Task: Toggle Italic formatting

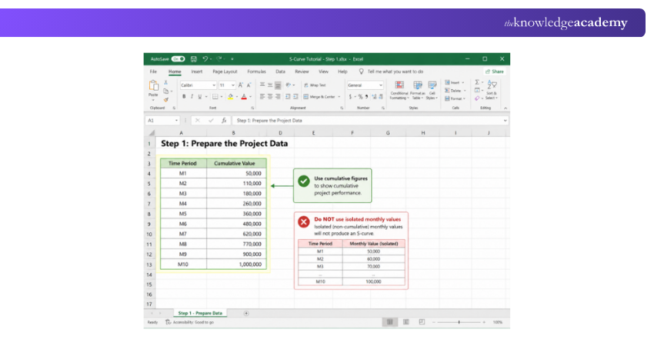Action: (192, 96)
